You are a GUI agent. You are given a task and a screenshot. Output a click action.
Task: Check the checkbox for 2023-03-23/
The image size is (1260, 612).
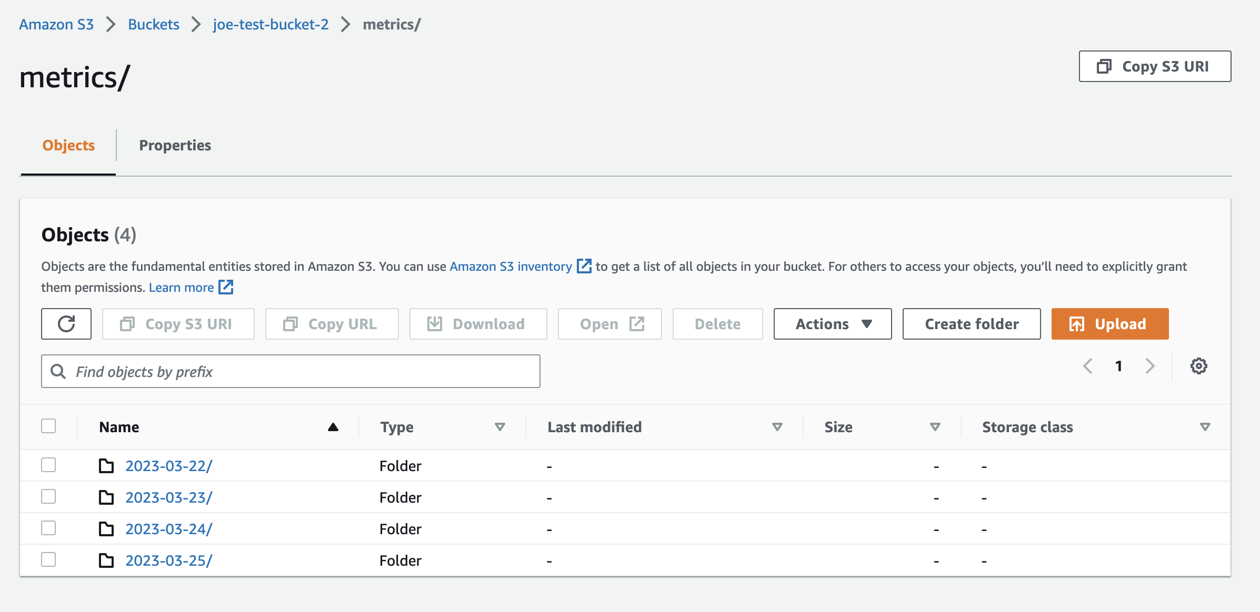[x=48, y=496]
